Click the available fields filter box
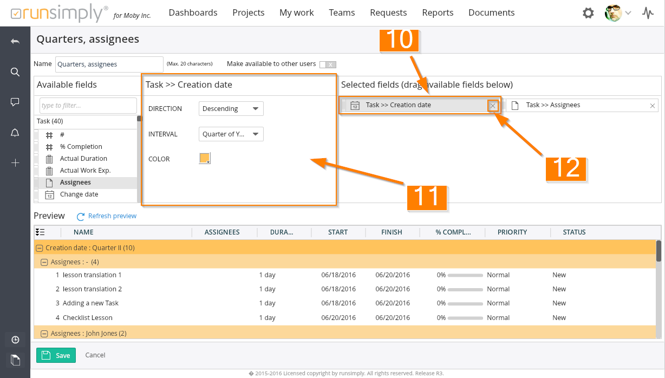The width and height of the screenshot is (665, 378). (x=88, y=106)
